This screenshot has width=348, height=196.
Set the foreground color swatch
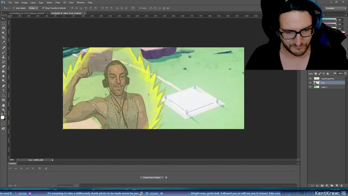[x=2, y=118]
